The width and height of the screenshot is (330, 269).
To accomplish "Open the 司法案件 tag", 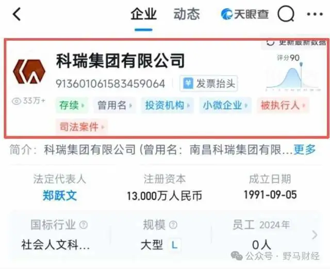I will (81, 127).
